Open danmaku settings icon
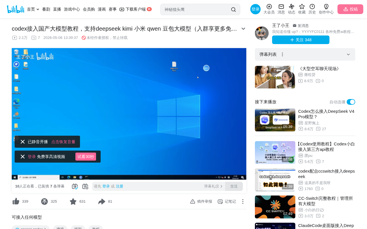Screen dimensions: 367x229 click(85, 186)
